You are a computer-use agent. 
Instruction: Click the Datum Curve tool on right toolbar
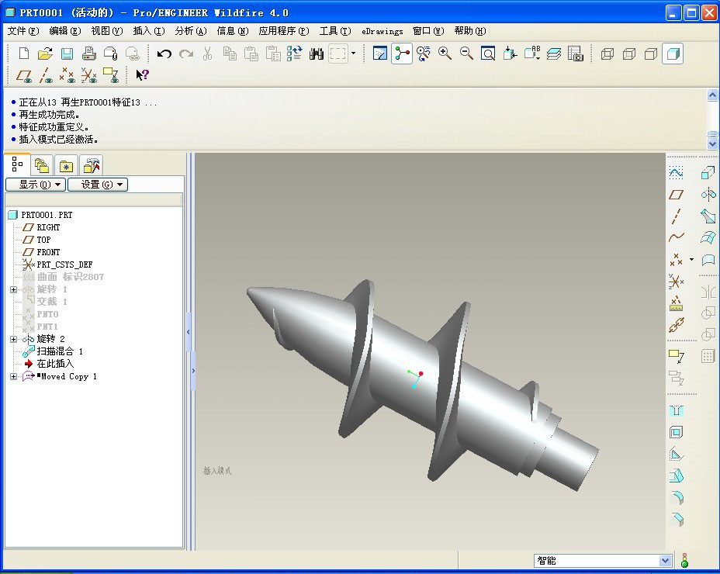point(676,237)
